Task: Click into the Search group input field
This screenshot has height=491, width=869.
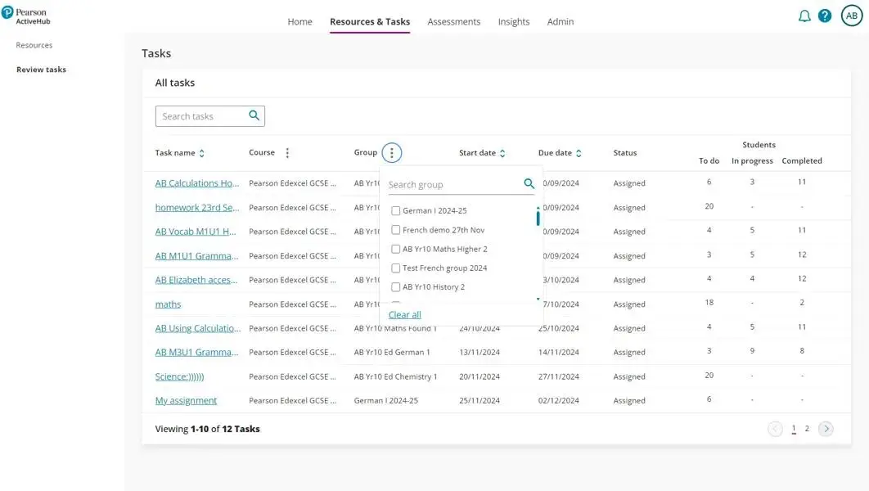Action: pyautogui.click(x=450, y=185)
